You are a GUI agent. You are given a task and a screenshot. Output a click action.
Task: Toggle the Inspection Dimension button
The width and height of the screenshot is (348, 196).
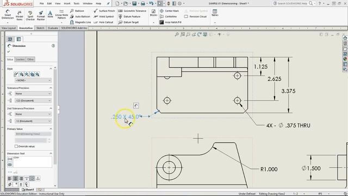pos(10,164)
